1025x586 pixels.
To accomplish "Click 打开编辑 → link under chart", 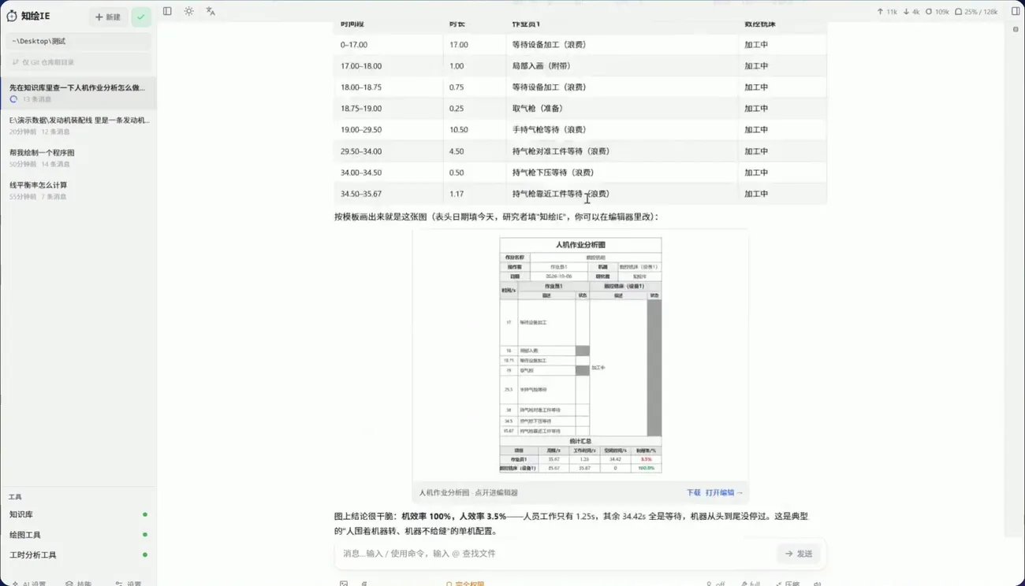I will 724,492.
